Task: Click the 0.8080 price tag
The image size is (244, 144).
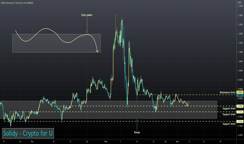Action: 240,106
